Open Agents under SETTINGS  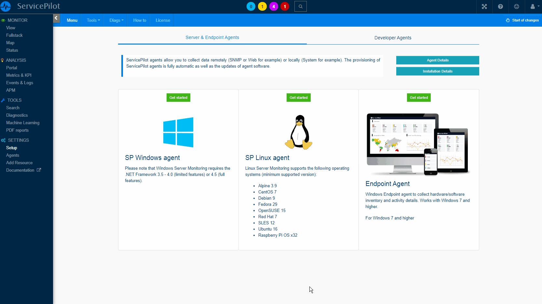[x=13, y=155]
